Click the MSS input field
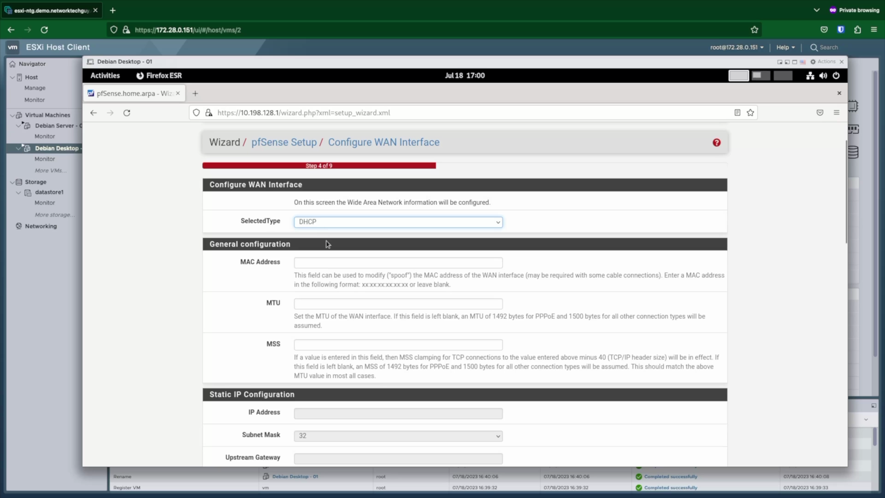The width and height of the screenshot is (885, 498). point(398,345)
